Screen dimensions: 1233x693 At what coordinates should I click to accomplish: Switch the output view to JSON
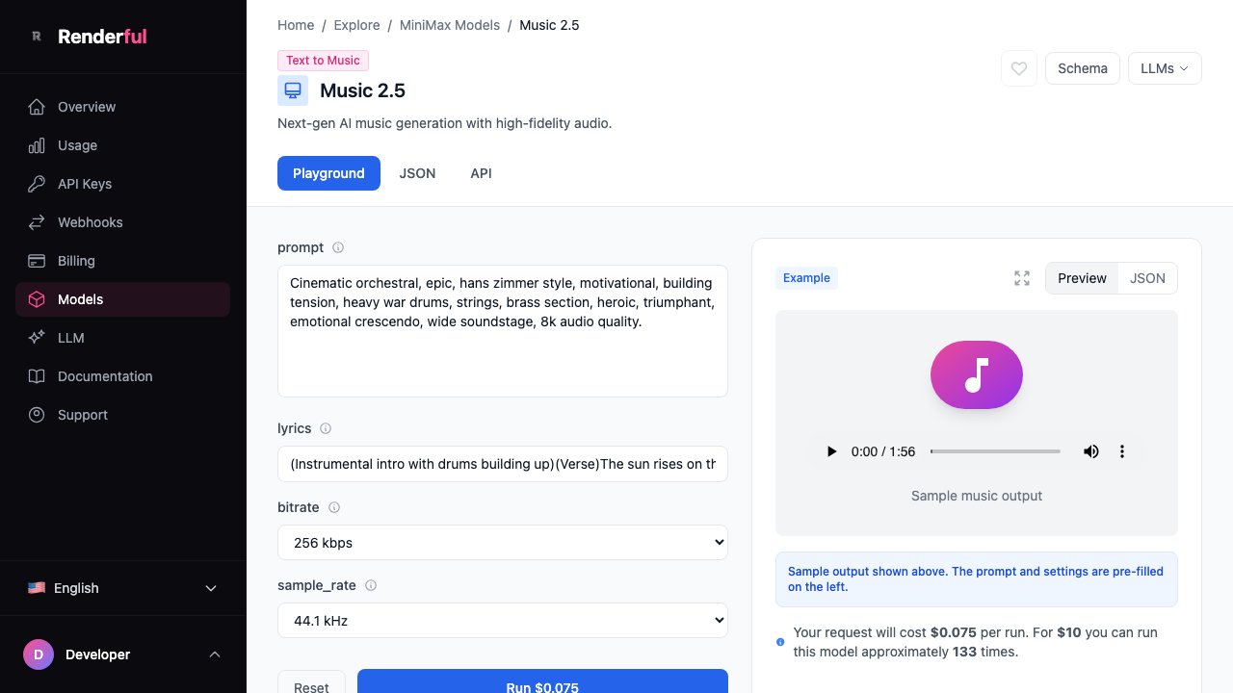[x=1147, y=278]
